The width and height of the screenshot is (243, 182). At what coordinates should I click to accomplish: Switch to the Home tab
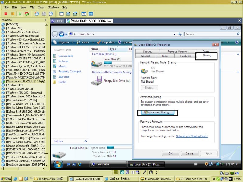57,21
